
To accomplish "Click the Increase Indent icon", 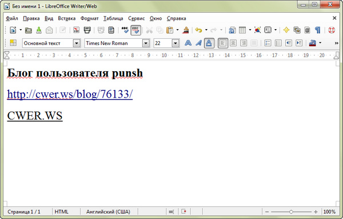I will (299, 43).
